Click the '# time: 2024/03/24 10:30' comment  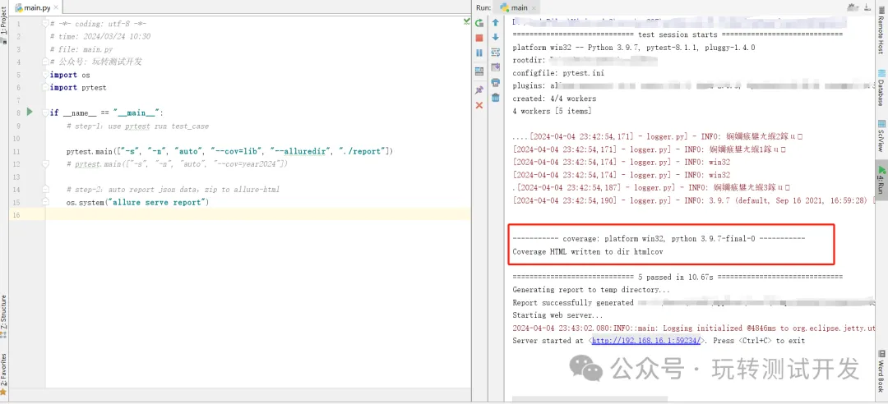click(x=100, y=36)
